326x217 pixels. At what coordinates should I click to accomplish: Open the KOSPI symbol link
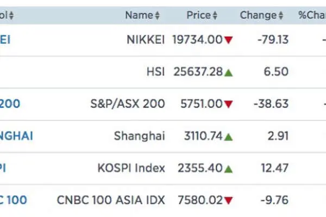pos(3,168)
